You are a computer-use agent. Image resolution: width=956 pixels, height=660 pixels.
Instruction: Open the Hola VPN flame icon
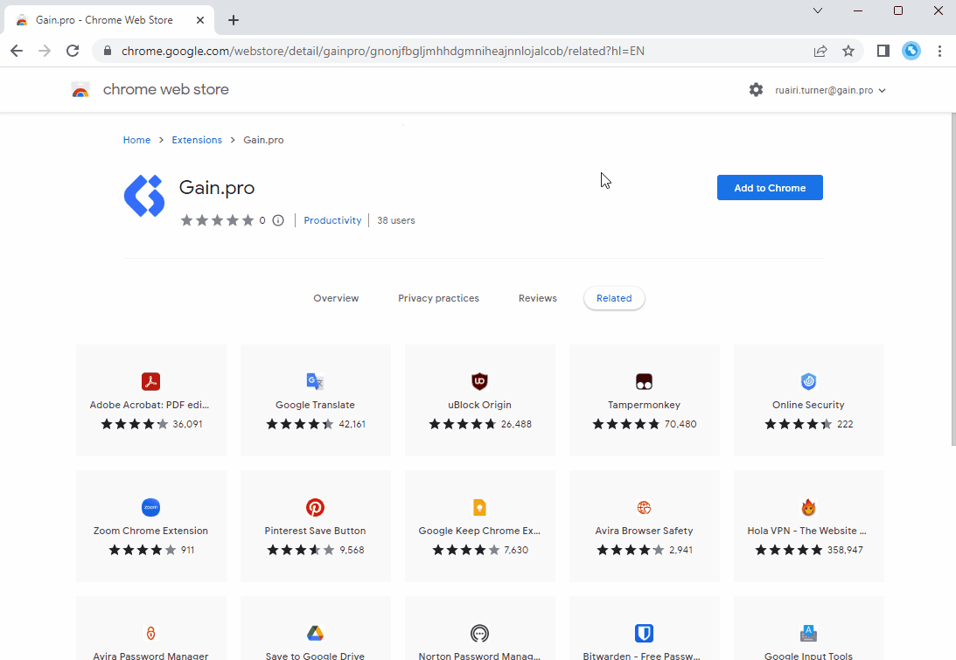(808, 507)
